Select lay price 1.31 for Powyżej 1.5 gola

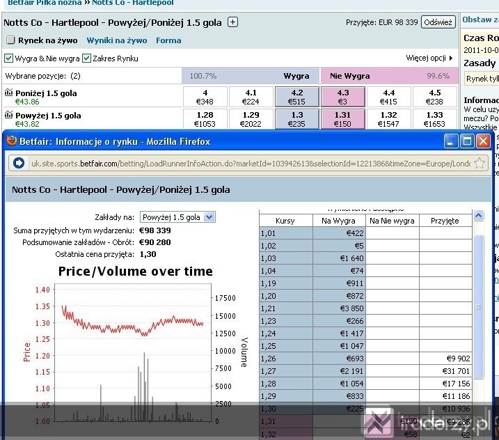(342, 119)
